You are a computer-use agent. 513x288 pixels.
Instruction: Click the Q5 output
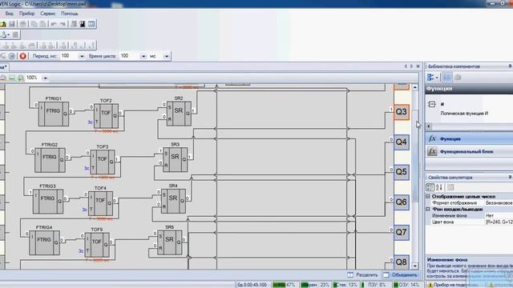[x=402, y=172]
